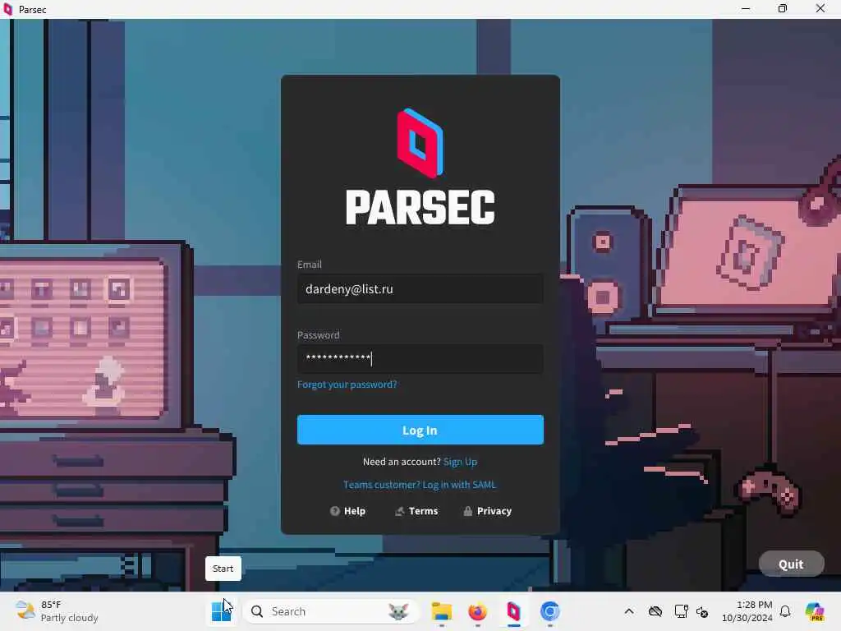Click the OneDrive cloud tray icon
Screen dimensions: 841x631
tap(655, 611)
